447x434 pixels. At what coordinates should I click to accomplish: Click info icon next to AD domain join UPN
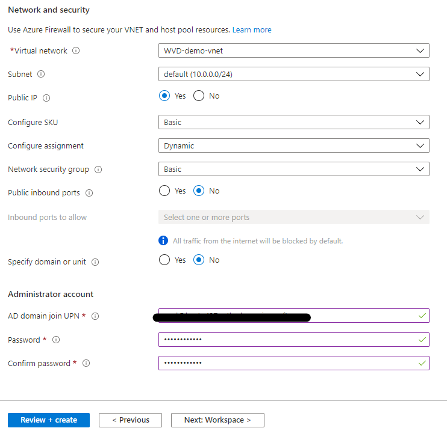95,316
